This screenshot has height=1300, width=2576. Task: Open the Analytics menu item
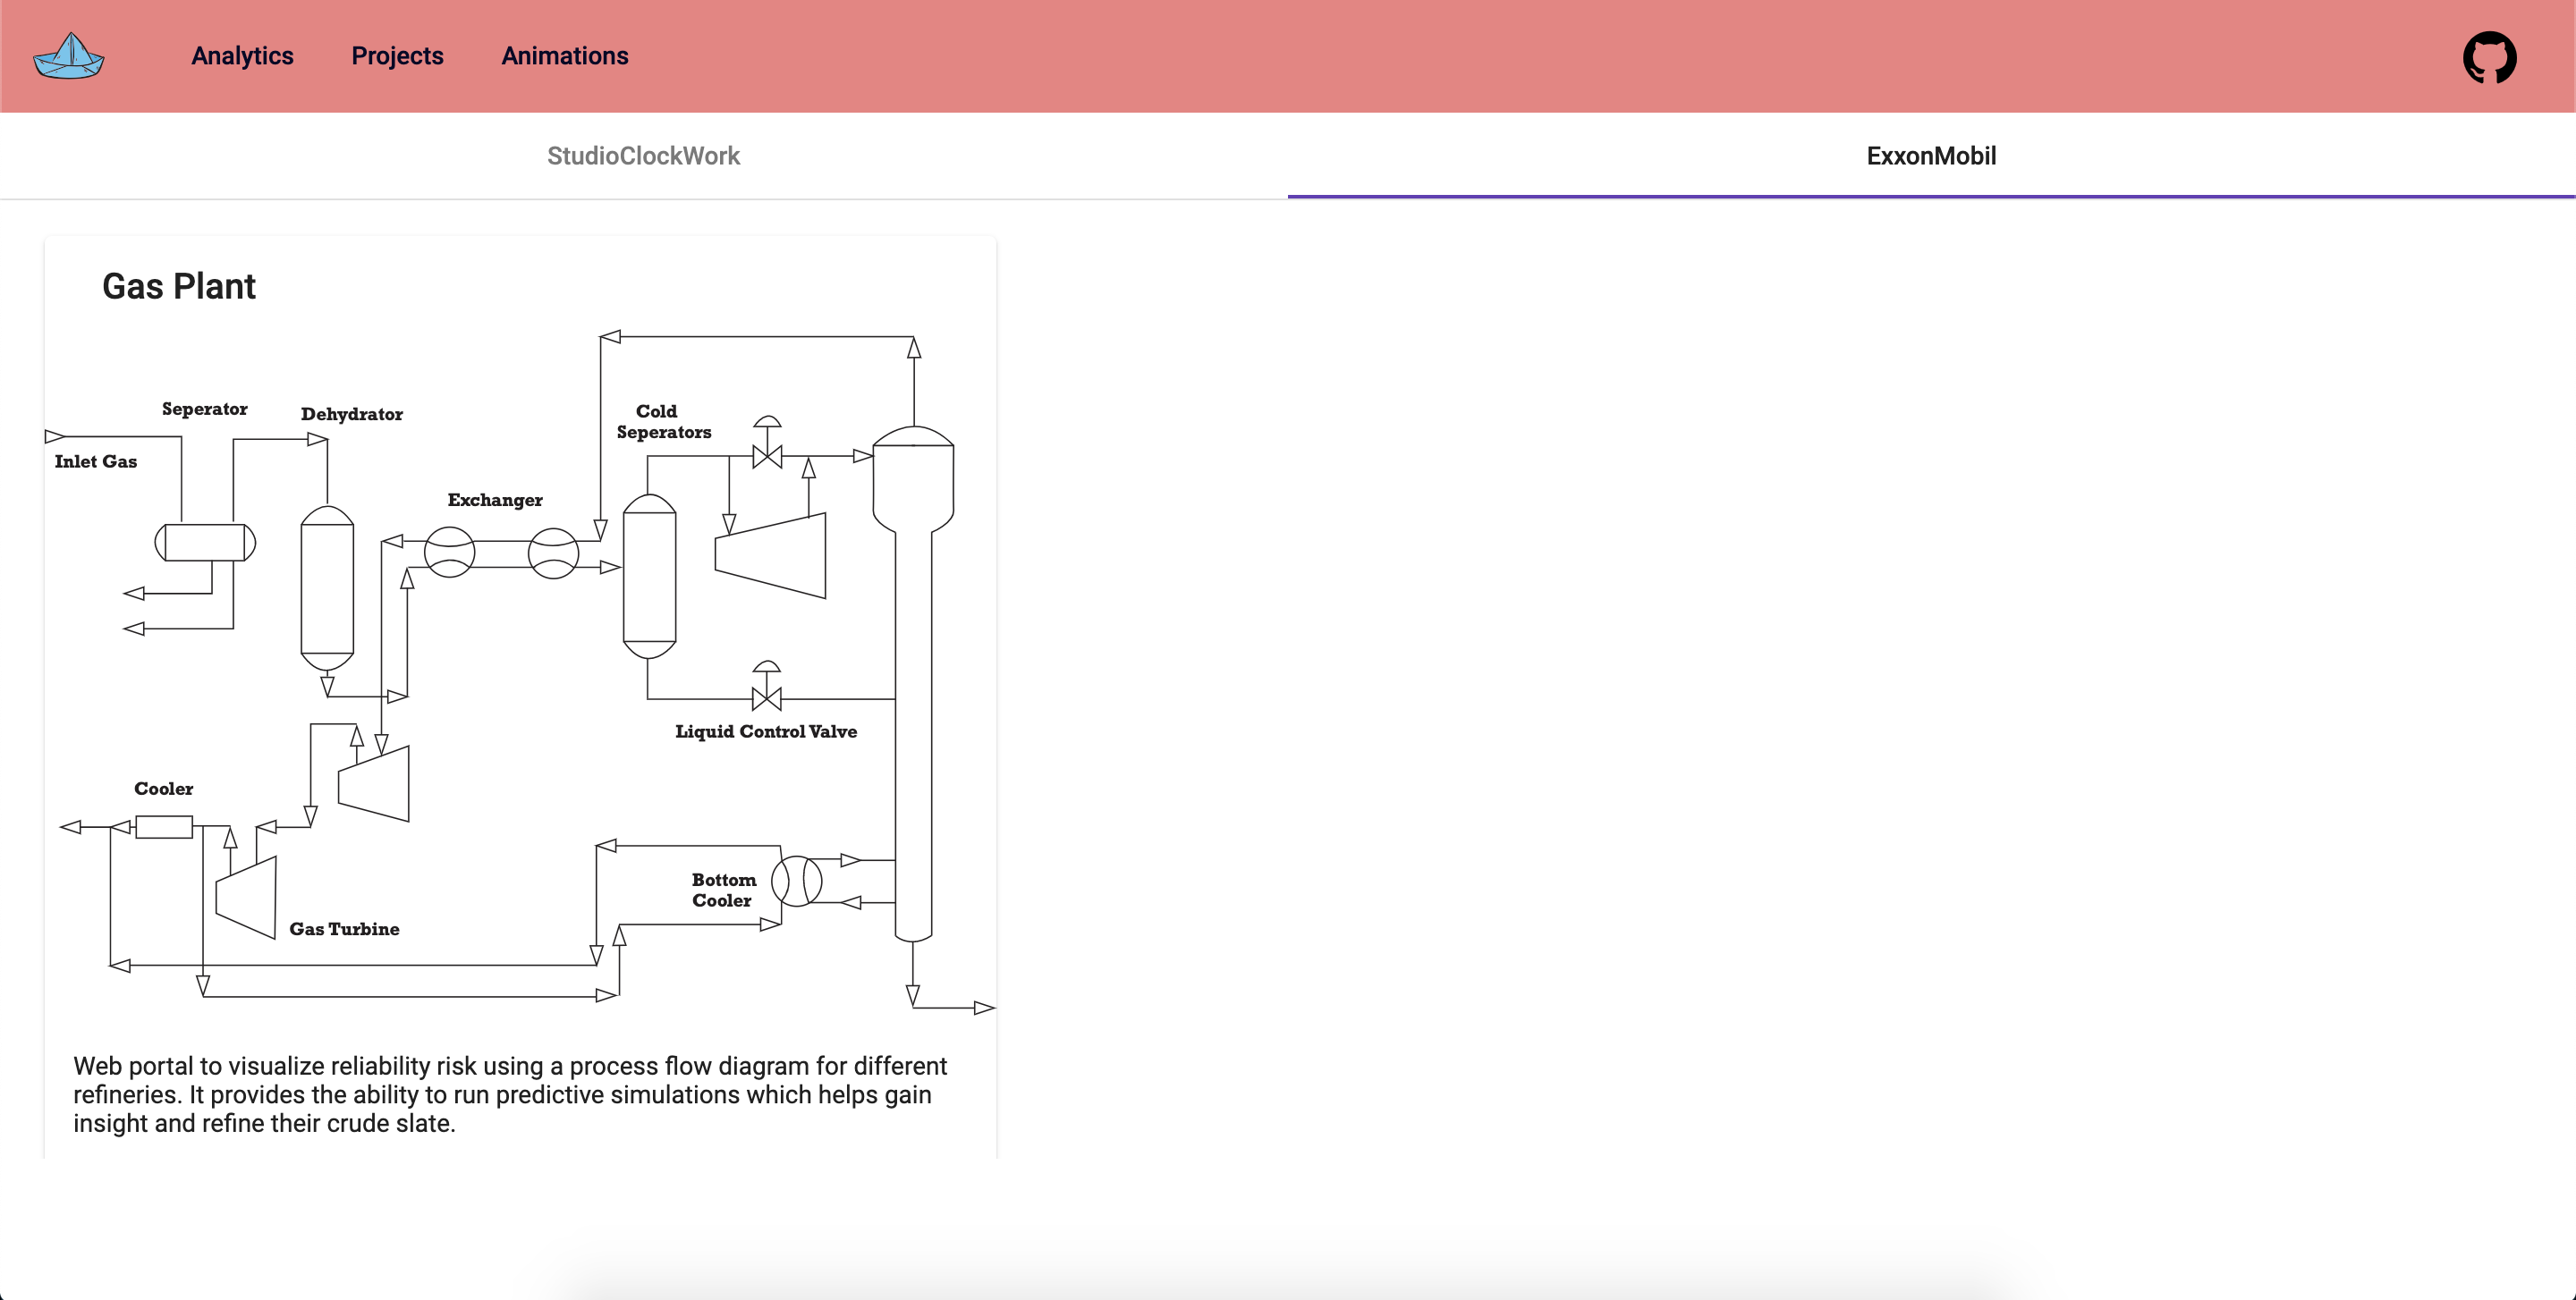click(x=242, y=56)
